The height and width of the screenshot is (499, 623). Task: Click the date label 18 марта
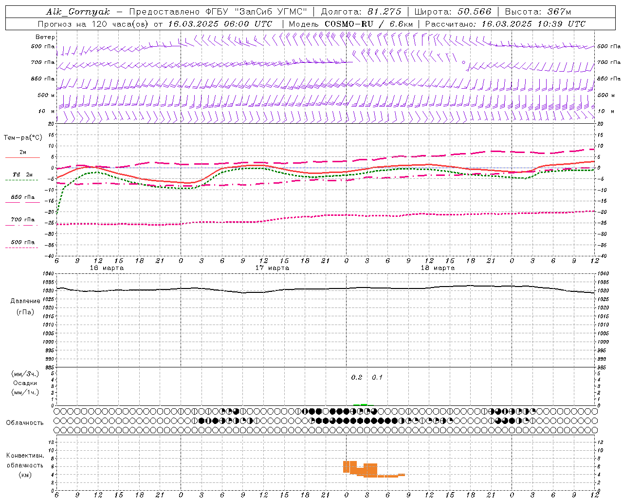[438, 268]
